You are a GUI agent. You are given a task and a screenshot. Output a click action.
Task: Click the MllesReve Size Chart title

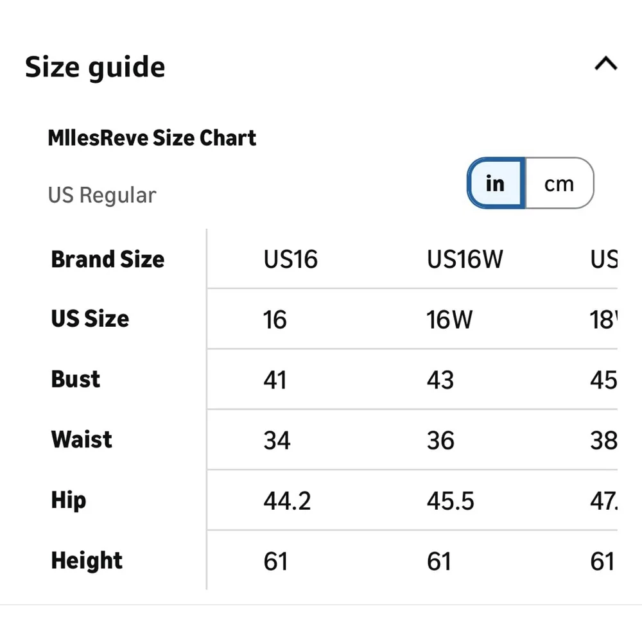pyautogui.click(x=152, y=137)
